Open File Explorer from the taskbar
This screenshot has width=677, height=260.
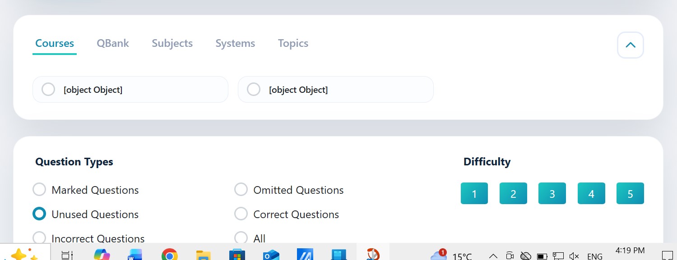[204, 255]
